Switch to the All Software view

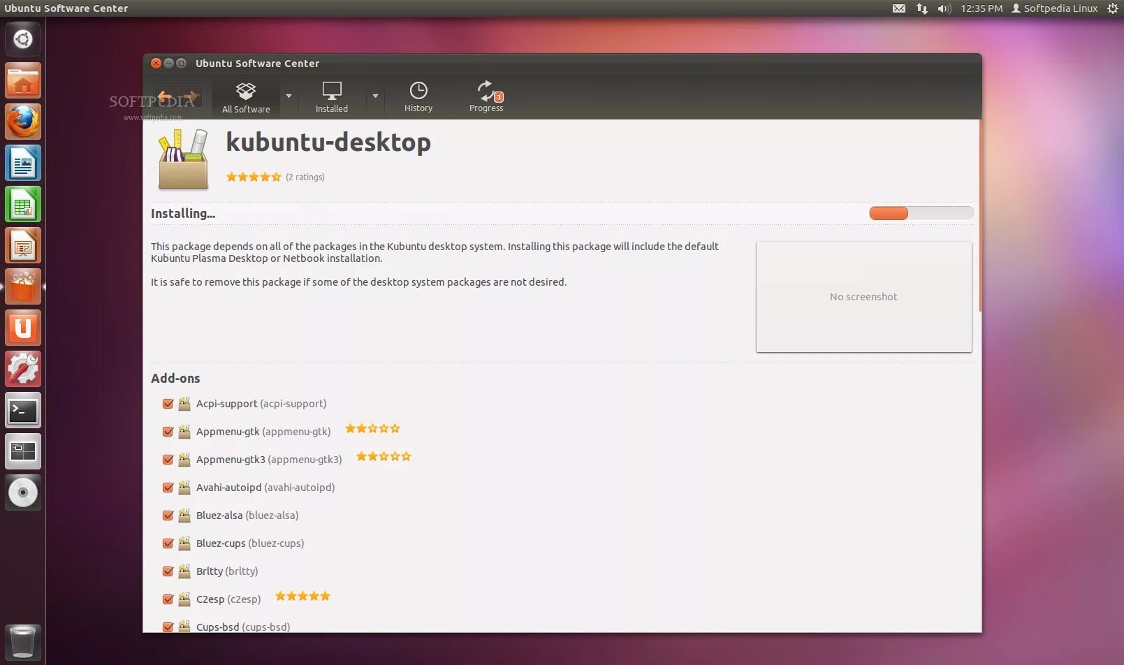pos(246,97)
